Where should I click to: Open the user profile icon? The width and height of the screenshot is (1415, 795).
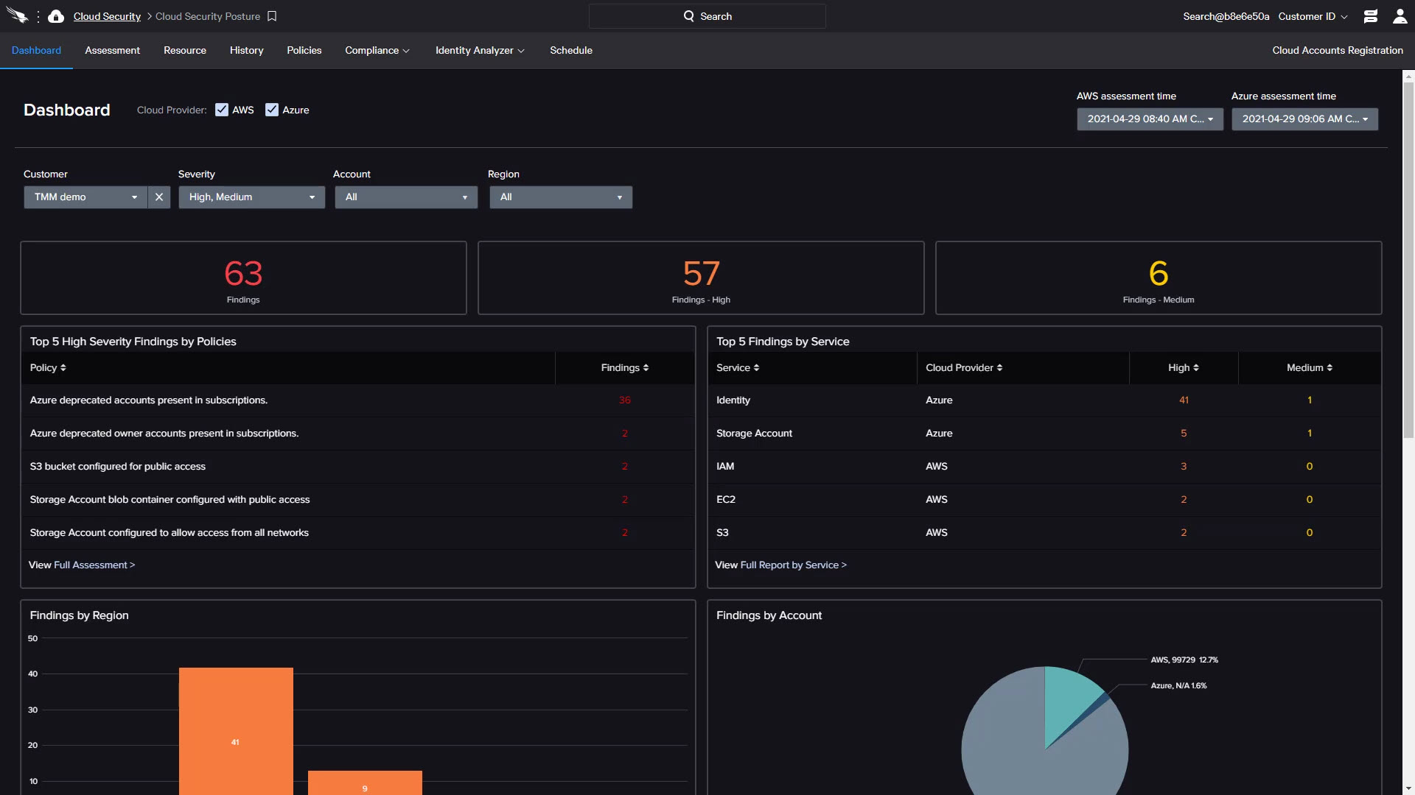[1400, 16]
